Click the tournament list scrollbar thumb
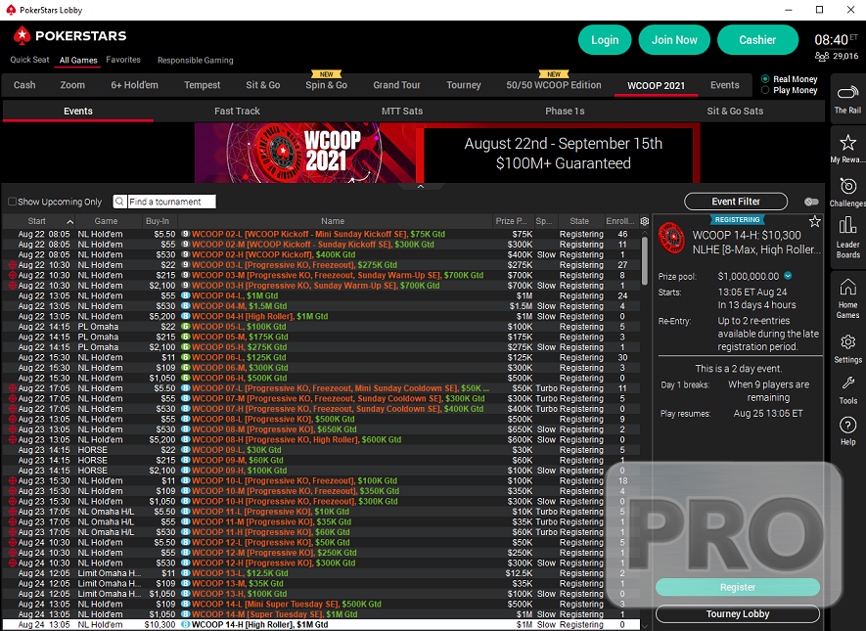Image resolution: width=866 pixels, height=631 pixels. click(x=645, y=261)
